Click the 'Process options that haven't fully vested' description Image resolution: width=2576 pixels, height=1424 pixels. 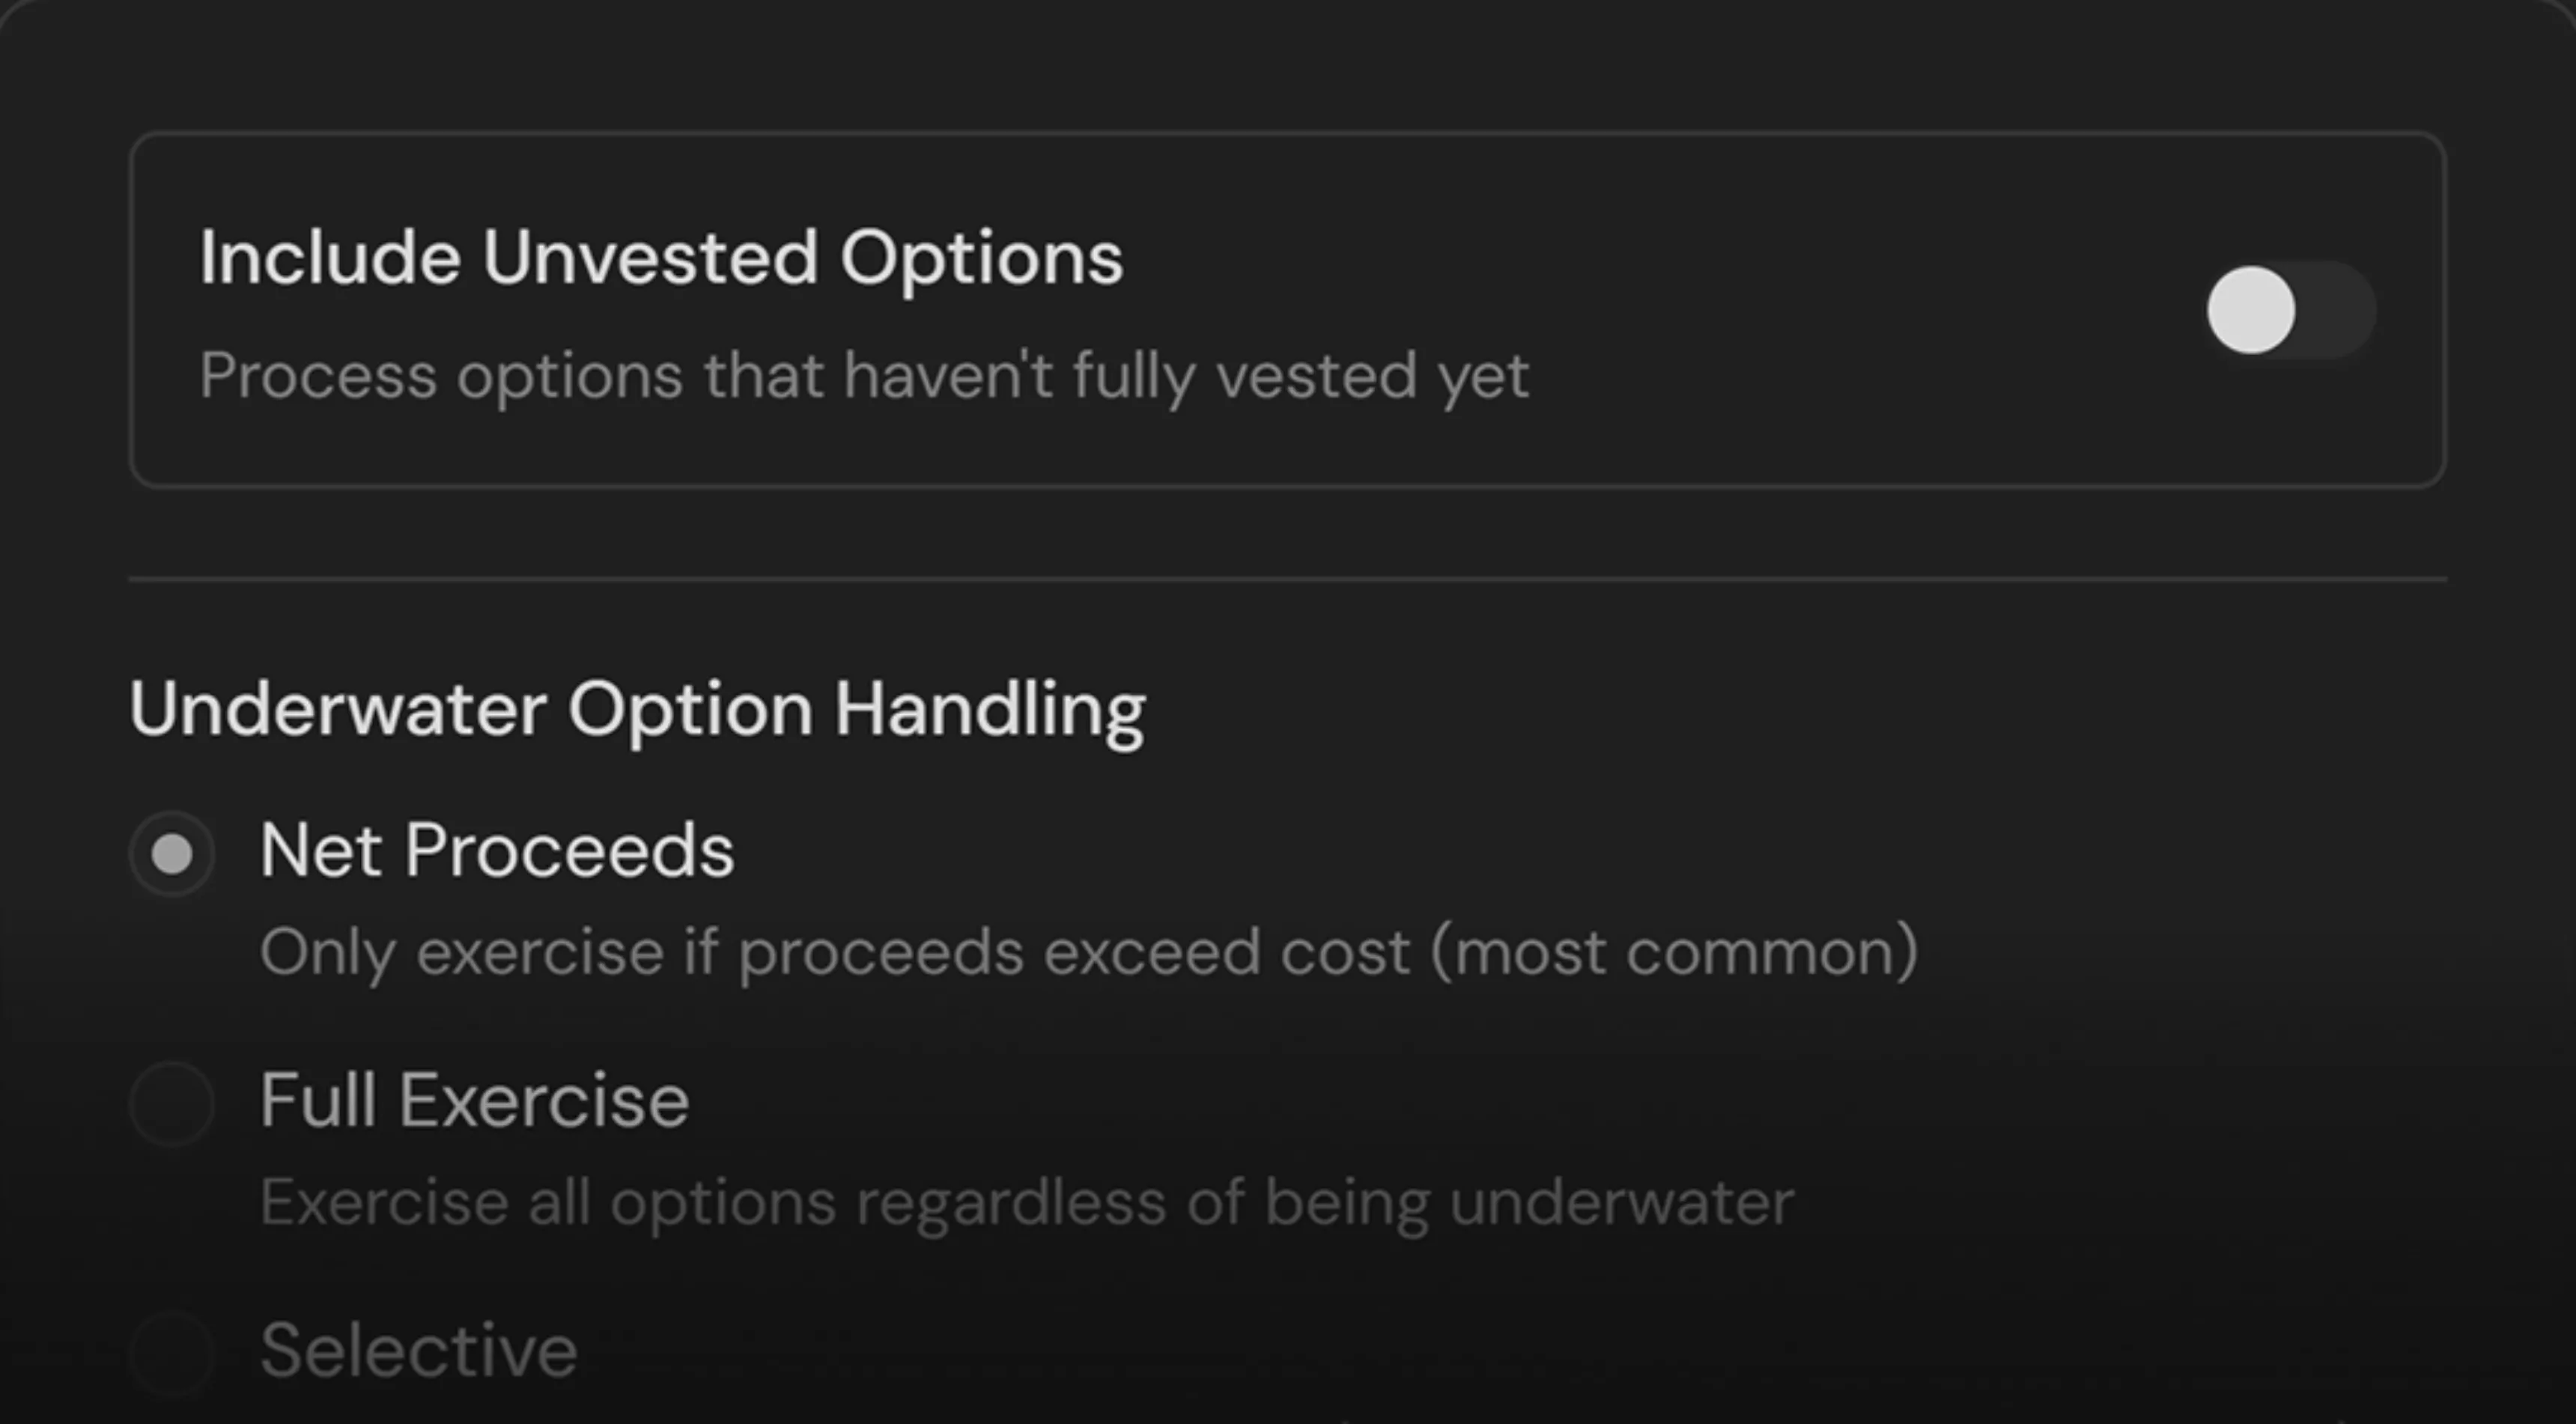(x=864, y=376)
